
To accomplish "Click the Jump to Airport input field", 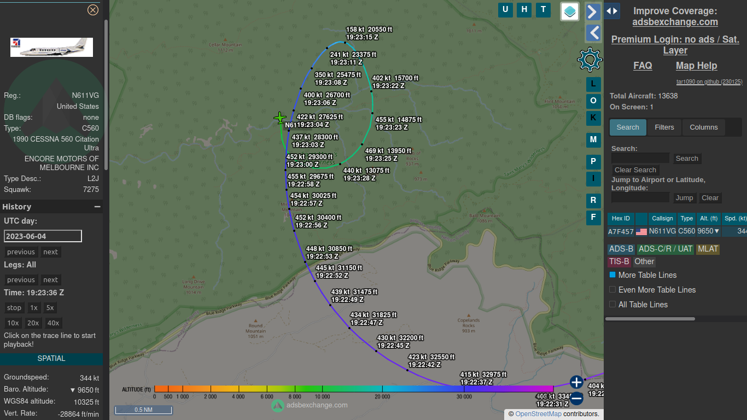I will point(640,198).
